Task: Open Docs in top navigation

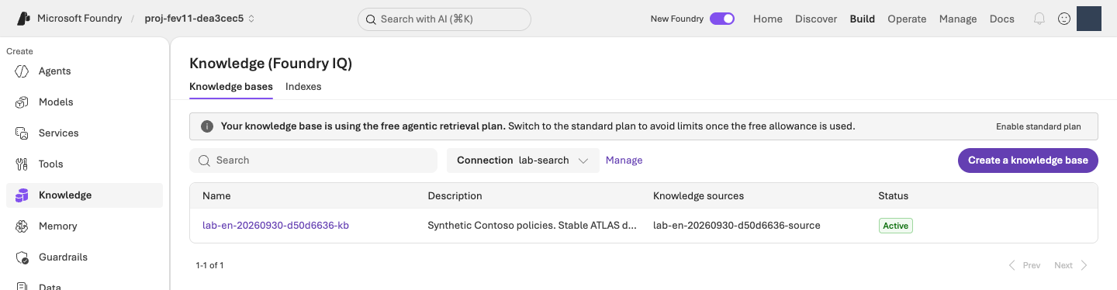Action: [1002, 19]
